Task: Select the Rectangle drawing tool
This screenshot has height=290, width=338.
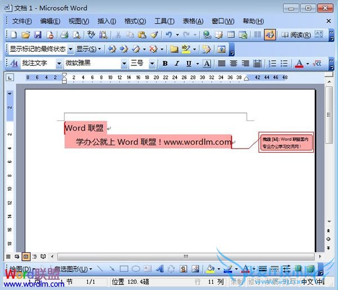Action: (124, 269)
